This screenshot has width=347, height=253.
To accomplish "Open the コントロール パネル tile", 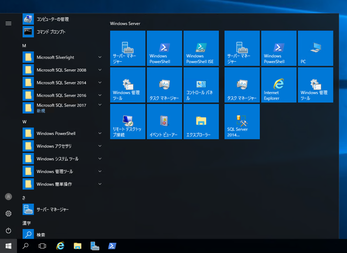I will coord(201,85).
